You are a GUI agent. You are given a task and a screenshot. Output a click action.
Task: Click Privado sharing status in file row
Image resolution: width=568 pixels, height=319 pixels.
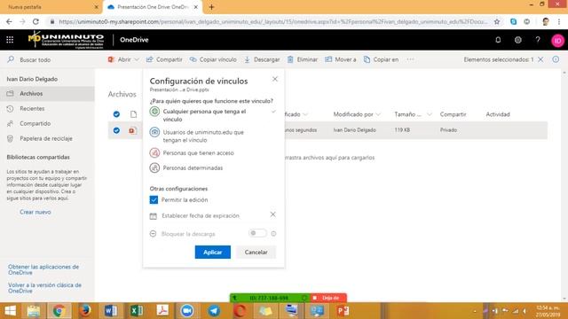pos(448,130)
